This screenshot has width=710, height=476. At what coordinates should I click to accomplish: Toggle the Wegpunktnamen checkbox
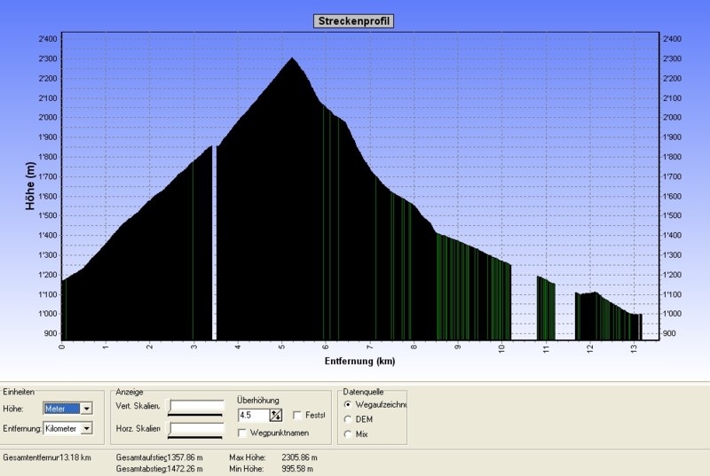(x=242, y=433)
